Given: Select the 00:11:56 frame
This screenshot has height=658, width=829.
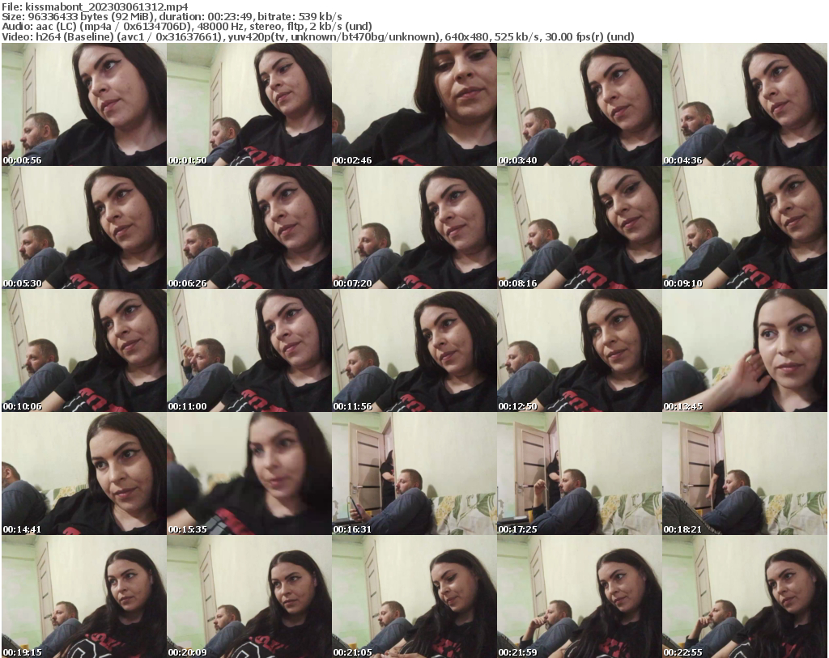Looking at the screenshot, I should point(414,348).
